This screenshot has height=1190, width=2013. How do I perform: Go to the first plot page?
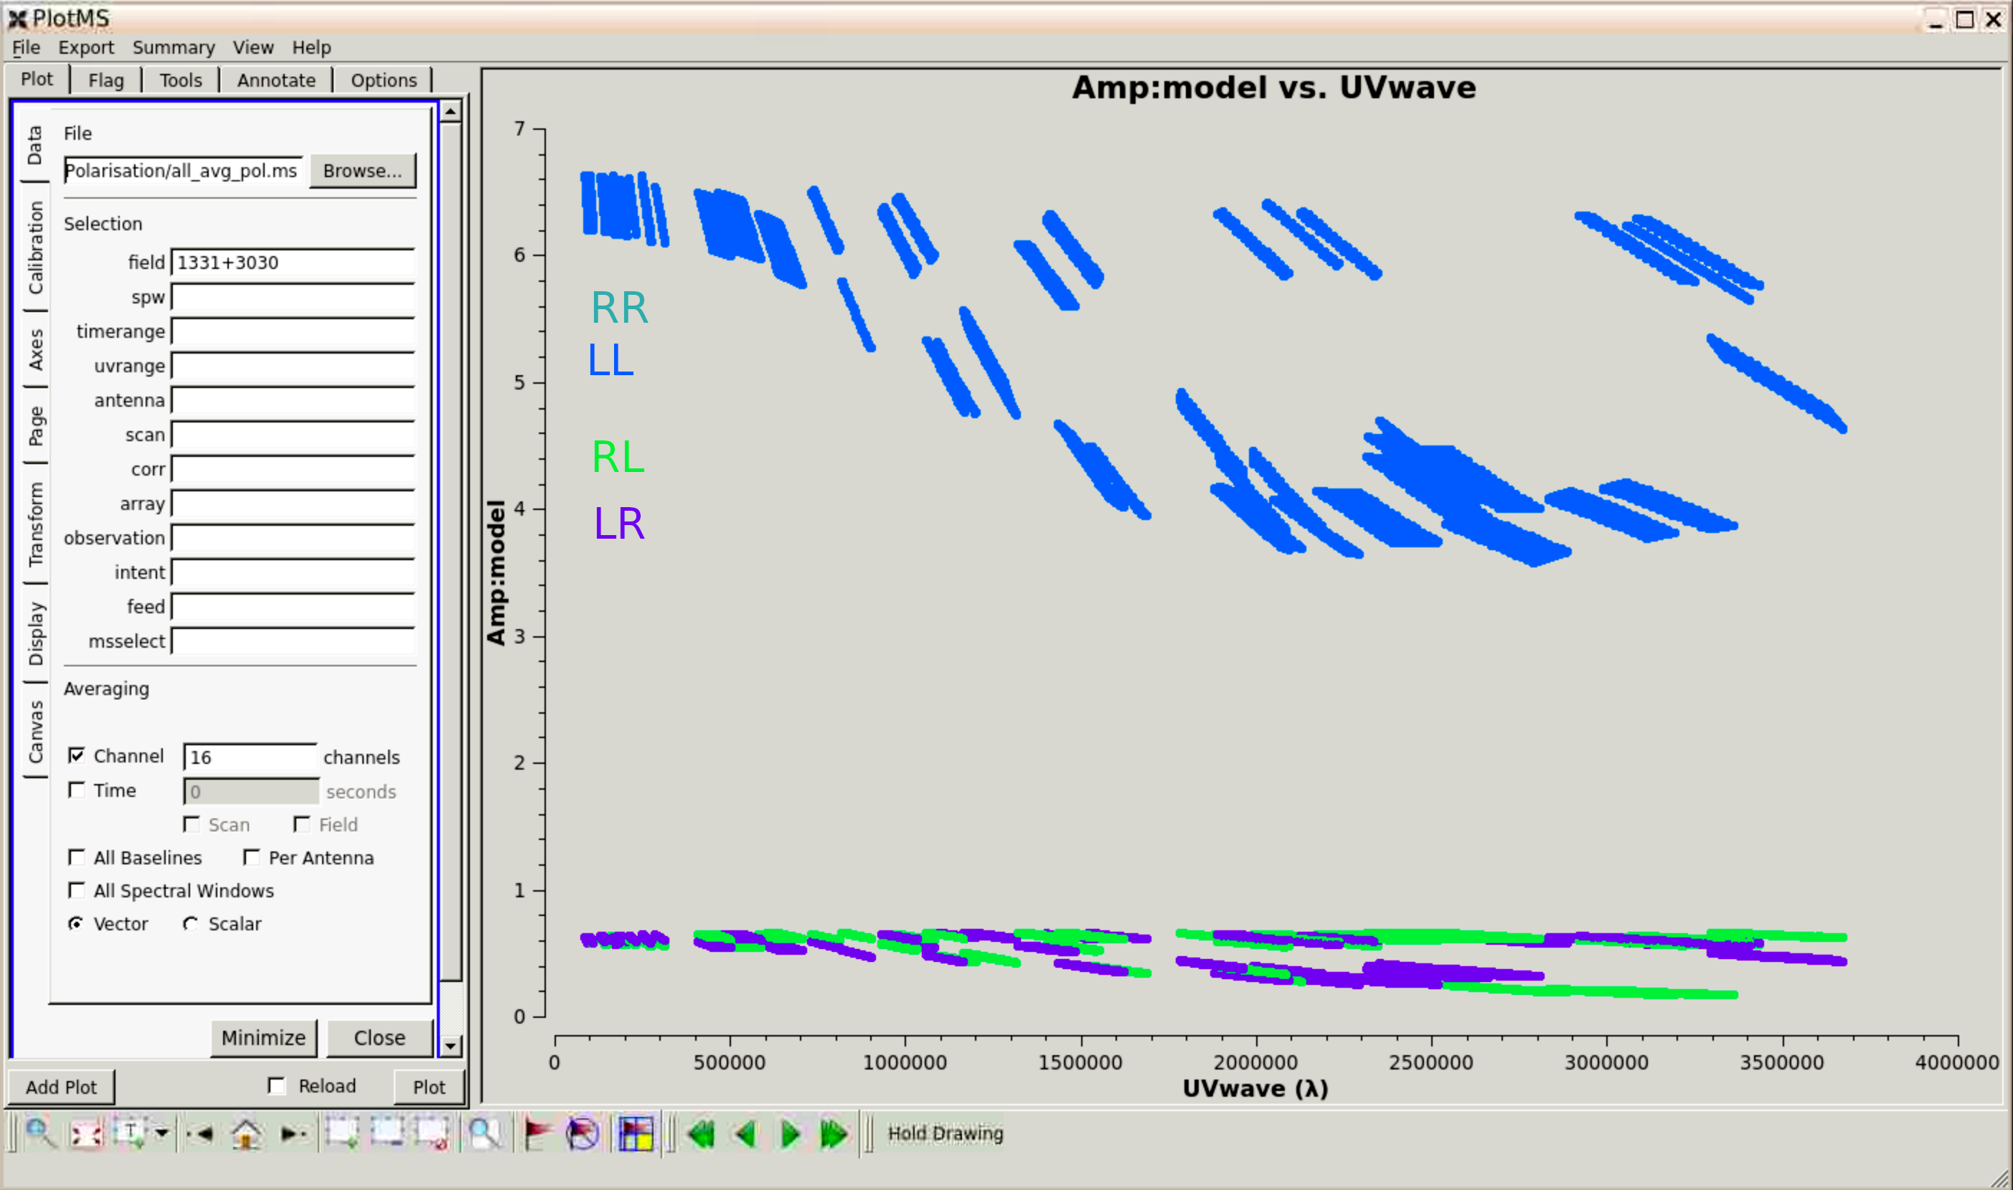[x=701, y=1134]
